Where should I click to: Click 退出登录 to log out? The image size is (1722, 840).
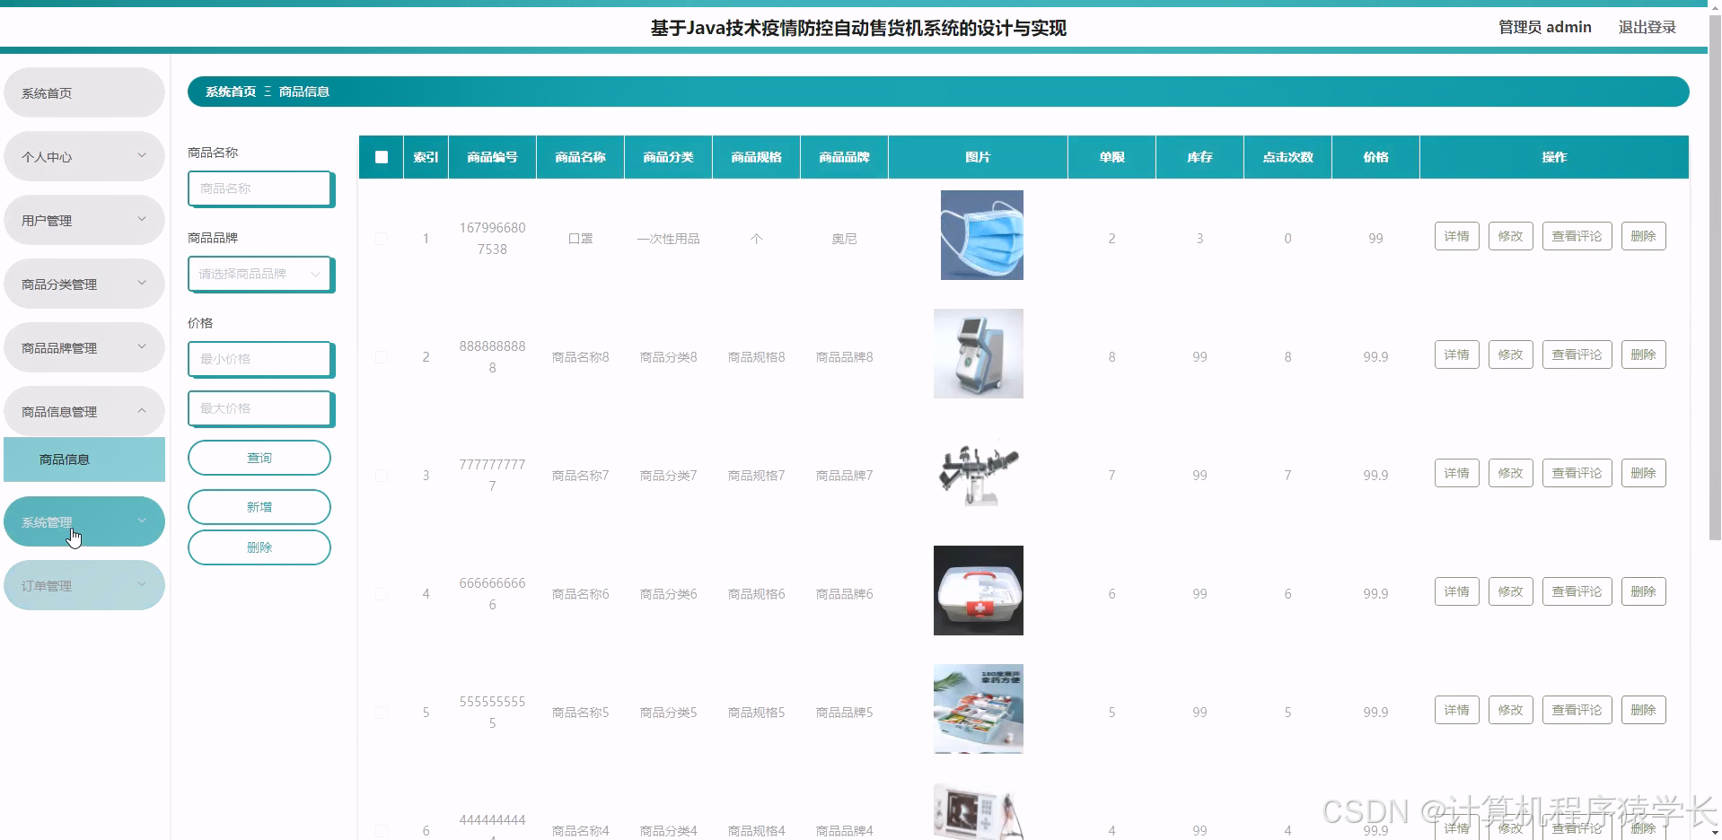(x=1647, y=26)
